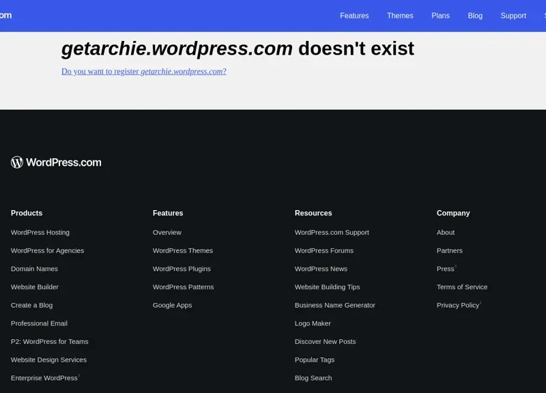Open Themes in the top navigation

pyautogui.click(x=400, y=16)
